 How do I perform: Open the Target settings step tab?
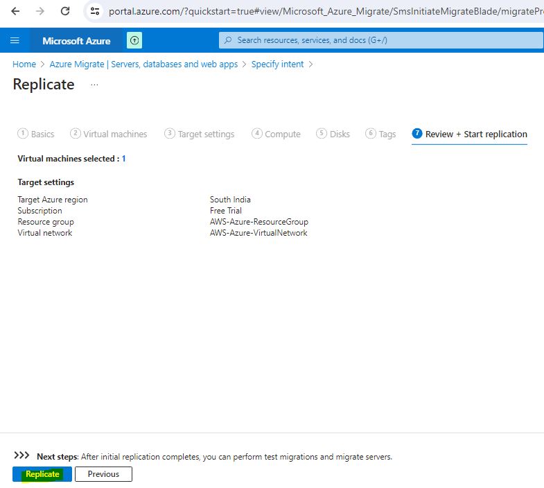(x=200, y=134)
